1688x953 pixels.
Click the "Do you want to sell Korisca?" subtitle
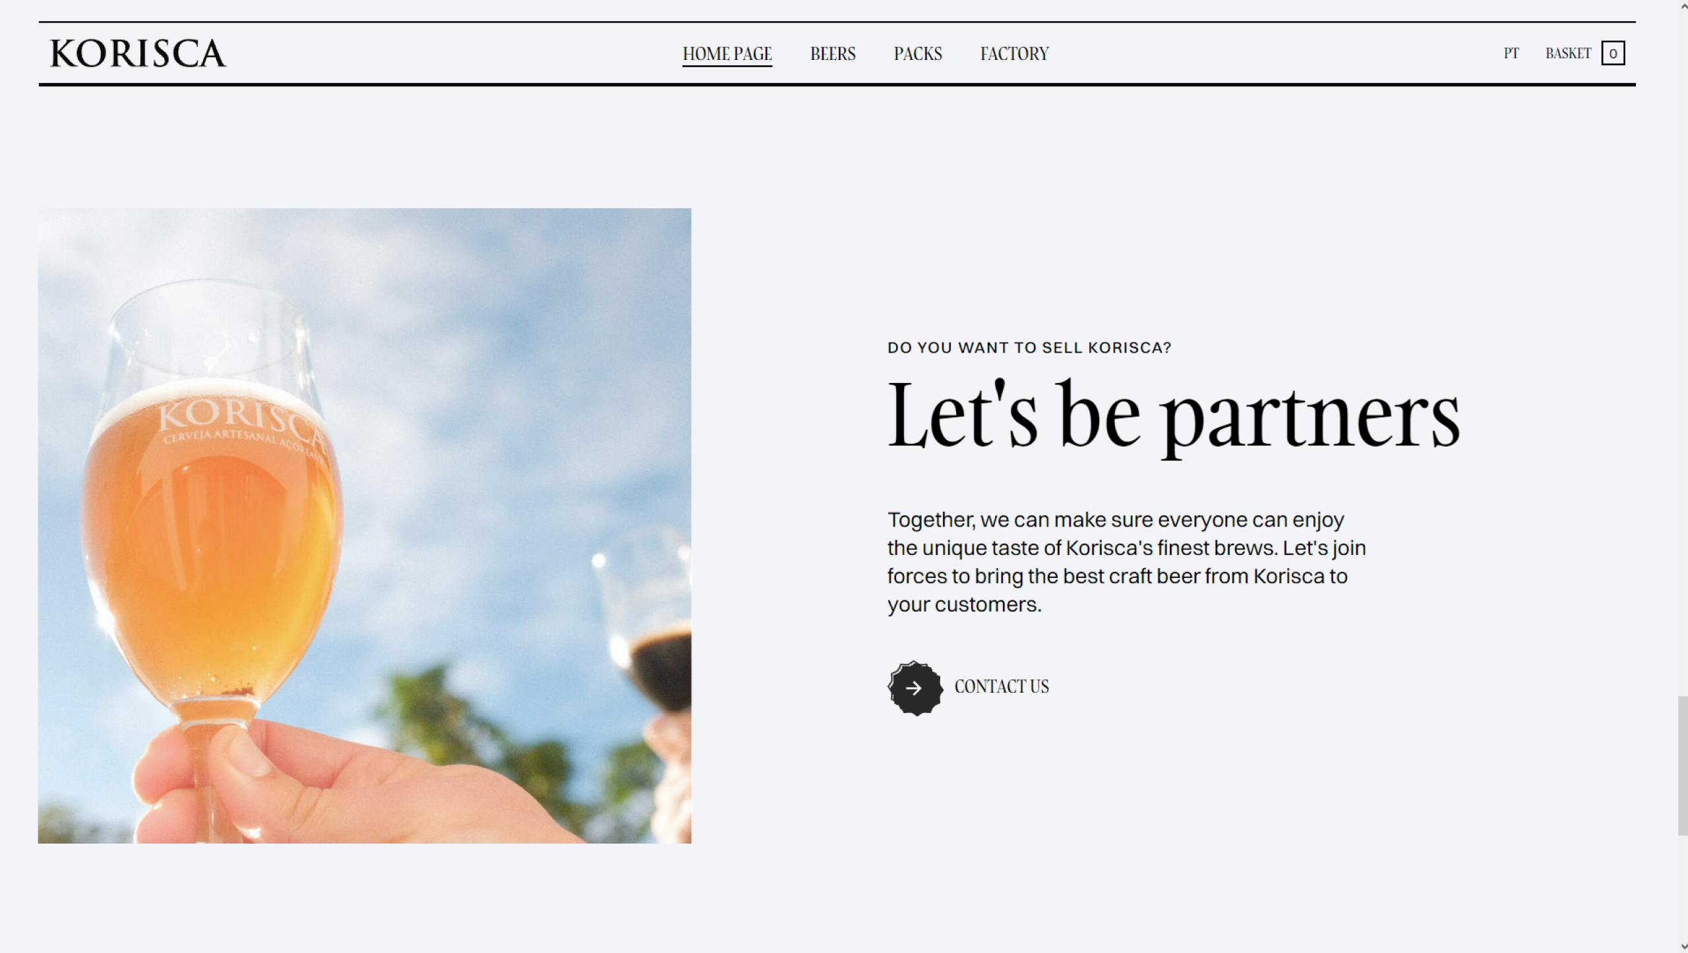[1029, 348]
